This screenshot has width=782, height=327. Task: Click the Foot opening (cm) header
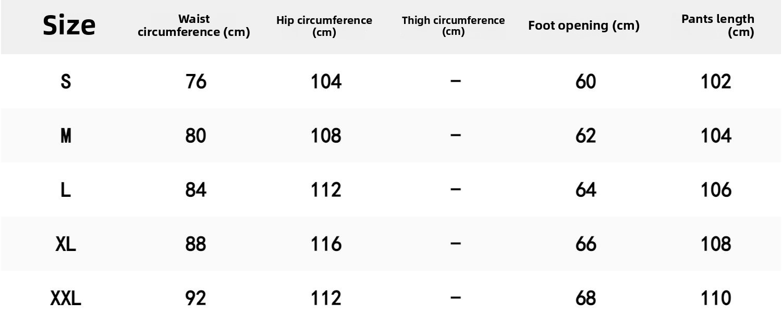(x=583, y=26)
